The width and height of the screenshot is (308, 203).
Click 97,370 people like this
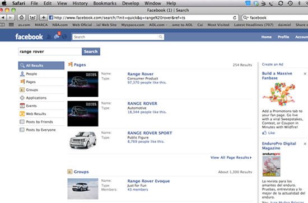(147, 83)
